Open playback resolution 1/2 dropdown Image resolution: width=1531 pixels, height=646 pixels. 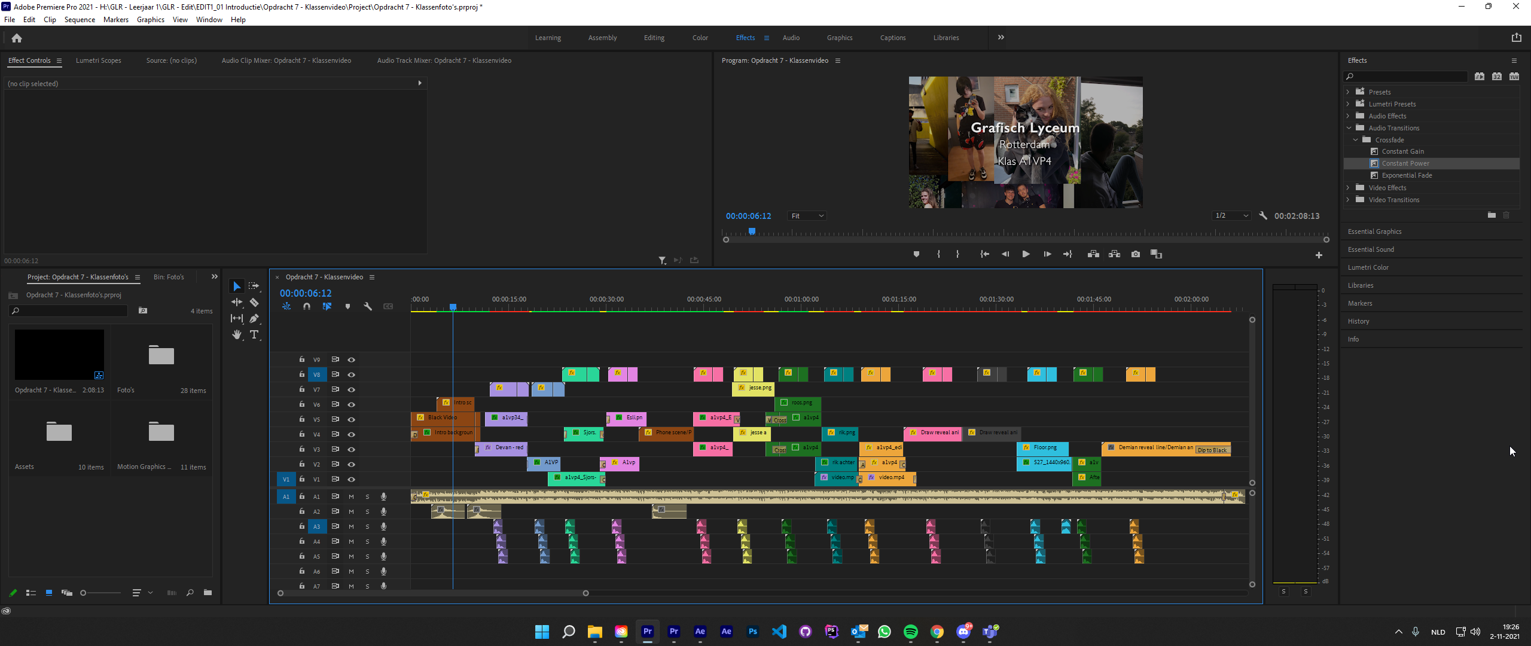(1231, 216)
